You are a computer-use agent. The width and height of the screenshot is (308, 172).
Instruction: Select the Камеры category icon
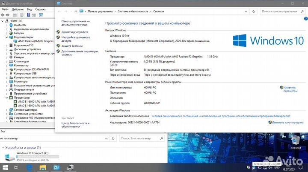click(11, 57)
